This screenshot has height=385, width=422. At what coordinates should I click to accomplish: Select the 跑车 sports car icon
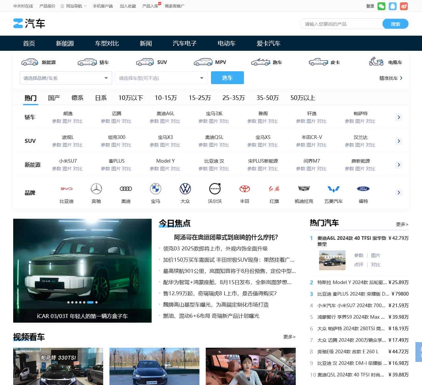pos(260,62)
